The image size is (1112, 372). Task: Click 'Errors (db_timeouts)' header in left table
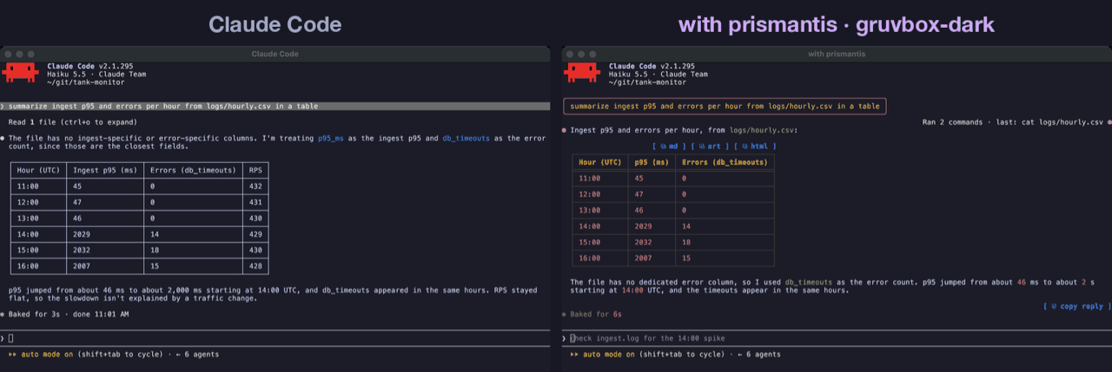point(191,170)
